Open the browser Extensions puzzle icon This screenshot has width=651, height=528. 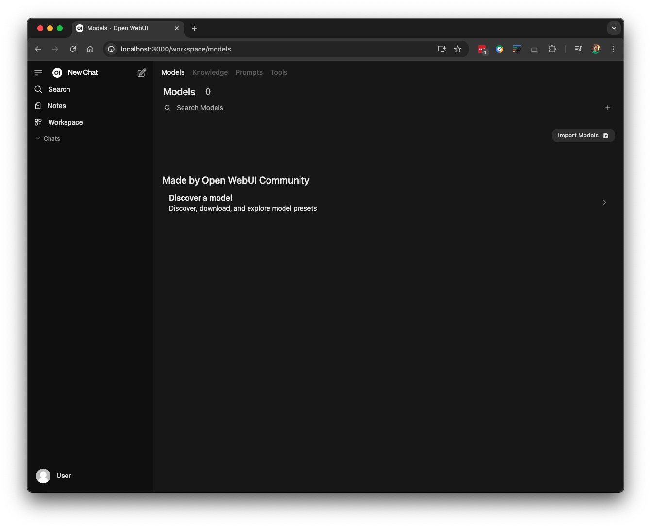[x=552, y=49]
